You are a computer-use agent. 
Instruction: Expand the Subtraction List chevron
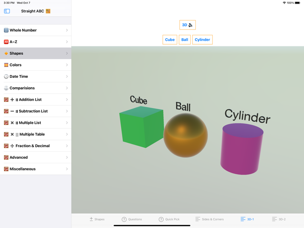coord(67,111)
